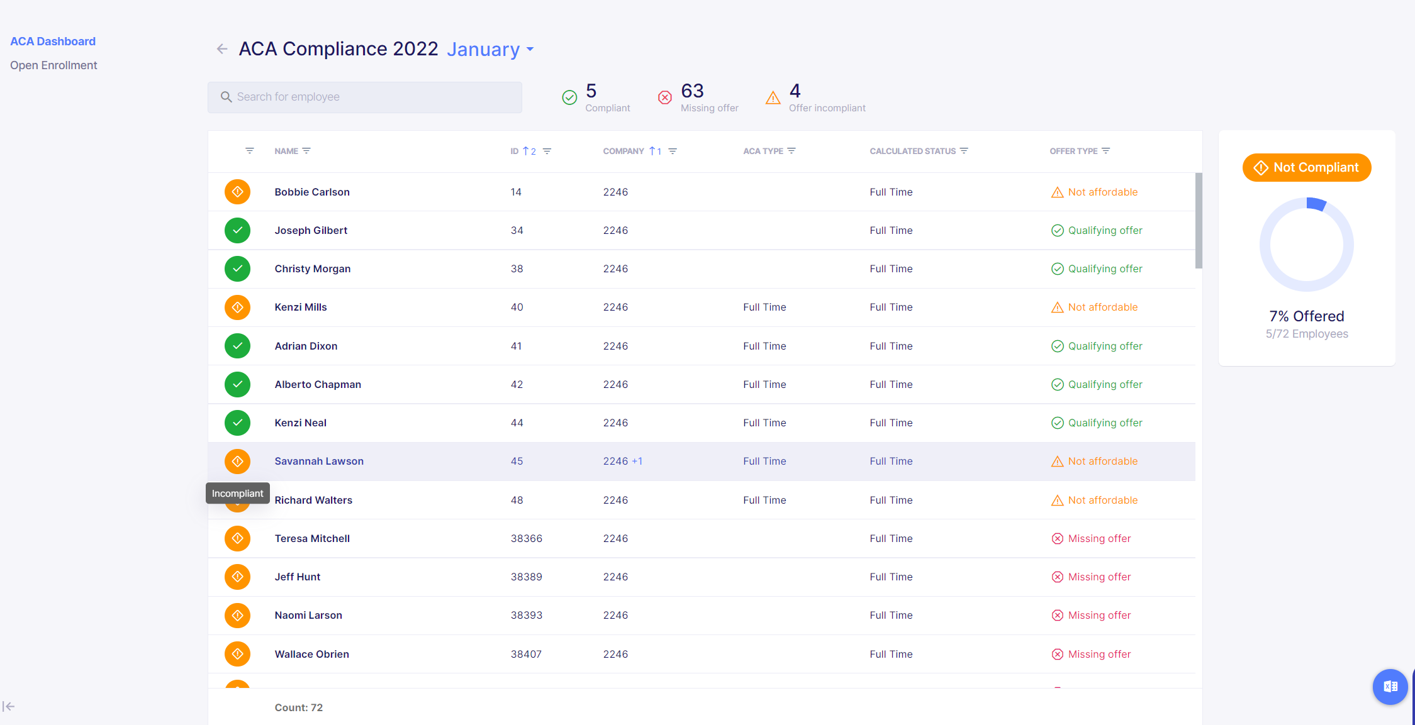Click Teresa Mitchell's Missing offer X icon

[x=1058, y=538]
